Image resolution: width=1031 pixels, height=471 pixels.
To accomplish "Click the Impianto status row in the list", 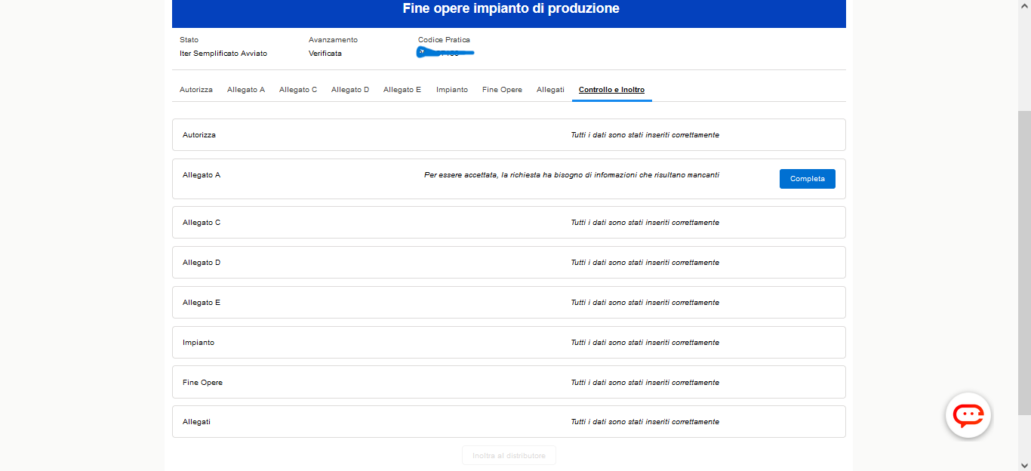I will click(x=509, y=343).
